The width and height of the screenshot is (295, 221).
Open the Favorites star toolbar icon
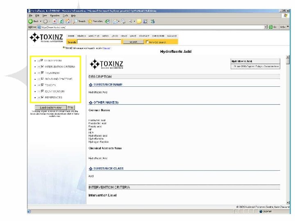[90, 21]
